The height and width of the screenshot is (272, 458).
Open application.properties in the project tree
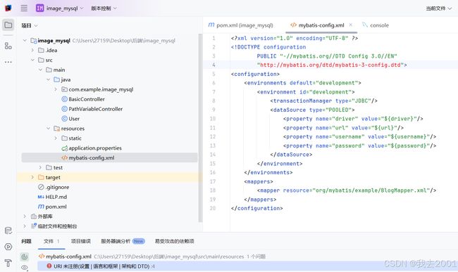(x=92, y=148)
